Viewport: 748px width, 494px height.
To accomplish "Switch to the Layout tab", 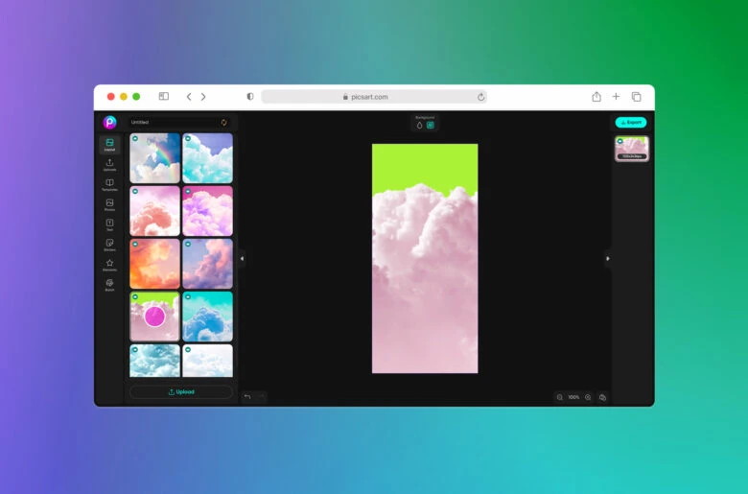I will pyautogui.click(x=109, y=145).
